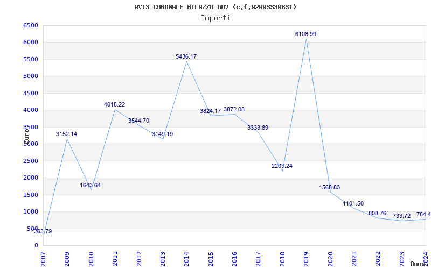Click the 263.79 value label
The height and width of the screenshot is (269, 431).
pos(43,232)
